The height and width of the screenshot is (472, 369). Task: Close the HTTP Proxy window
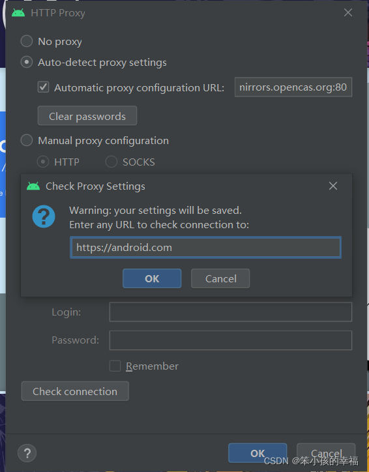tap(348, 12)
